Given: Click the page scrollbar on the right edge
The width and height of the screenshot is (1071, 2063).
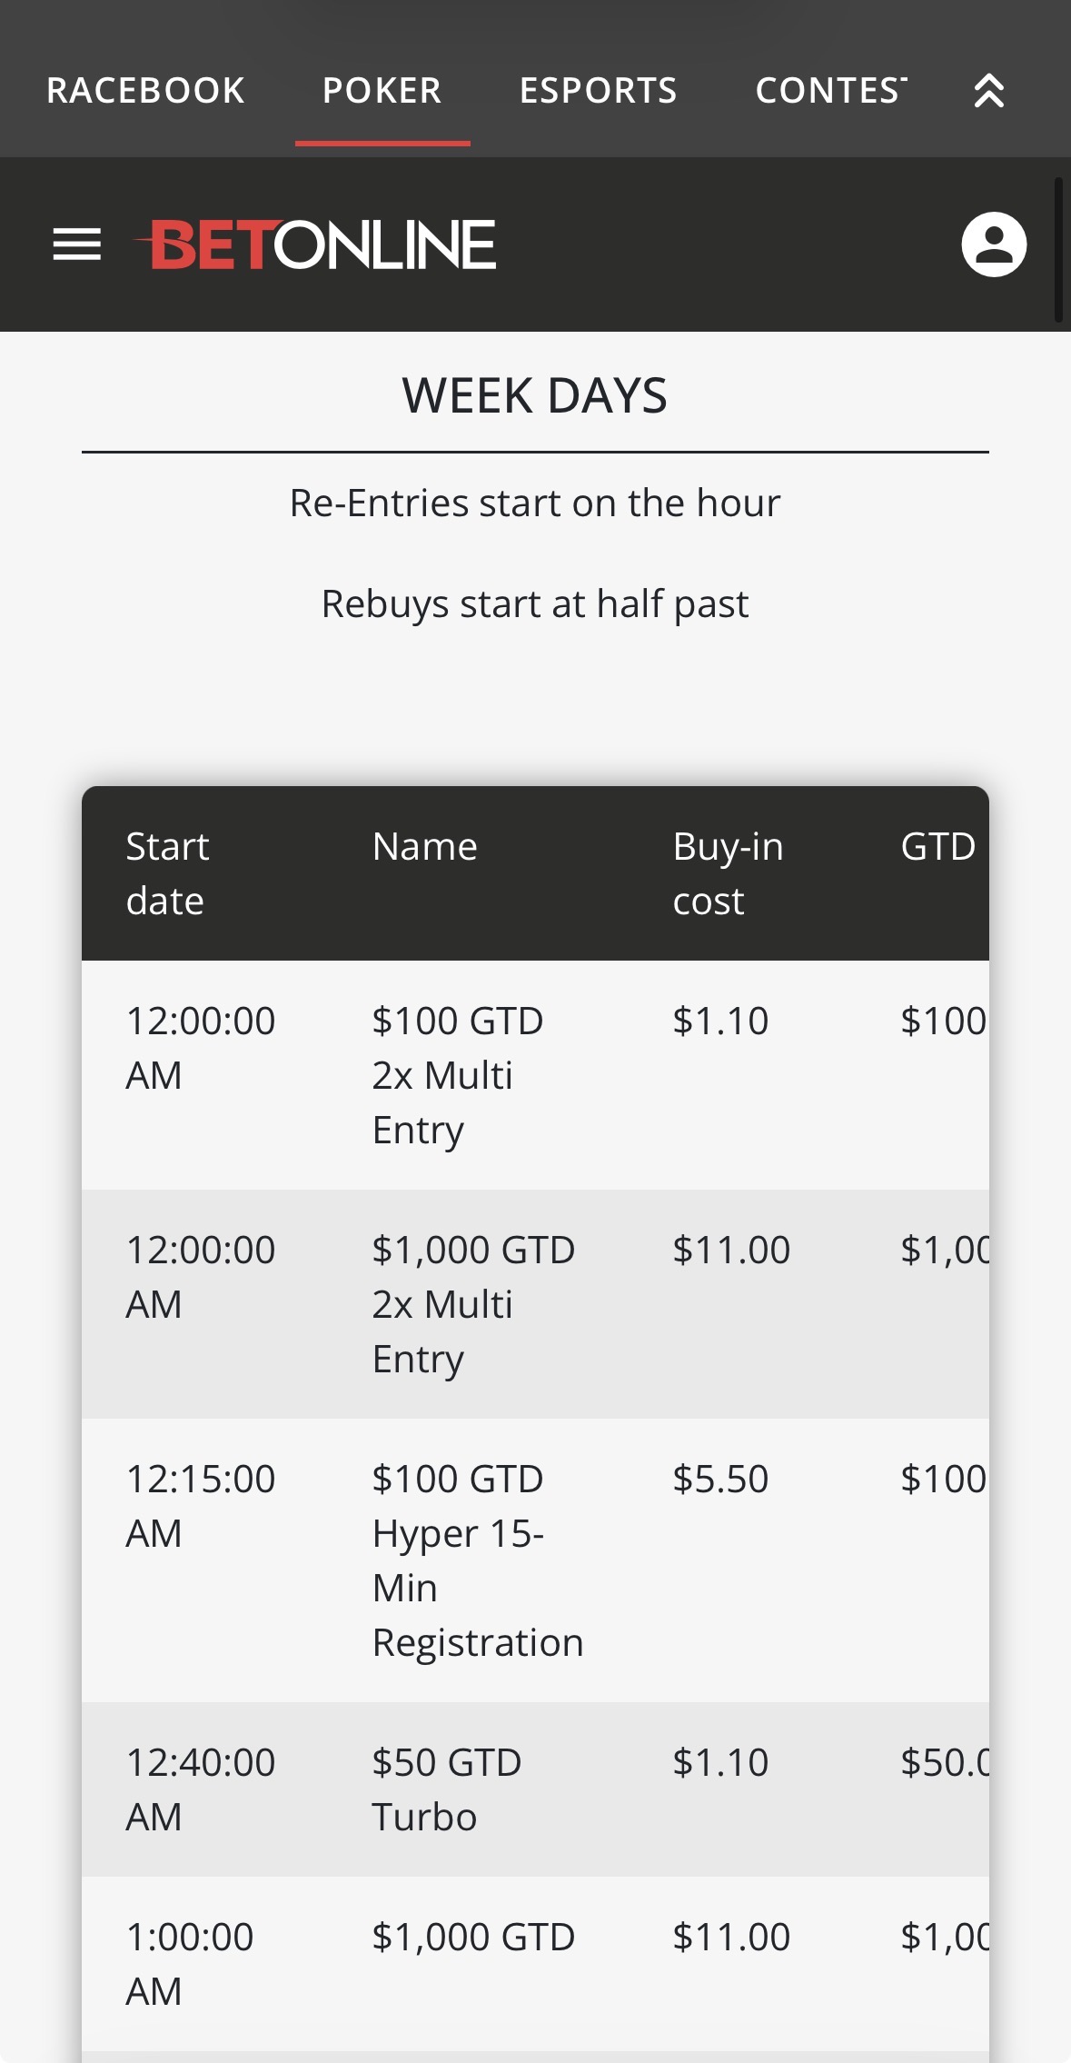Looking at the screenshot, I should click(1058, 250).
